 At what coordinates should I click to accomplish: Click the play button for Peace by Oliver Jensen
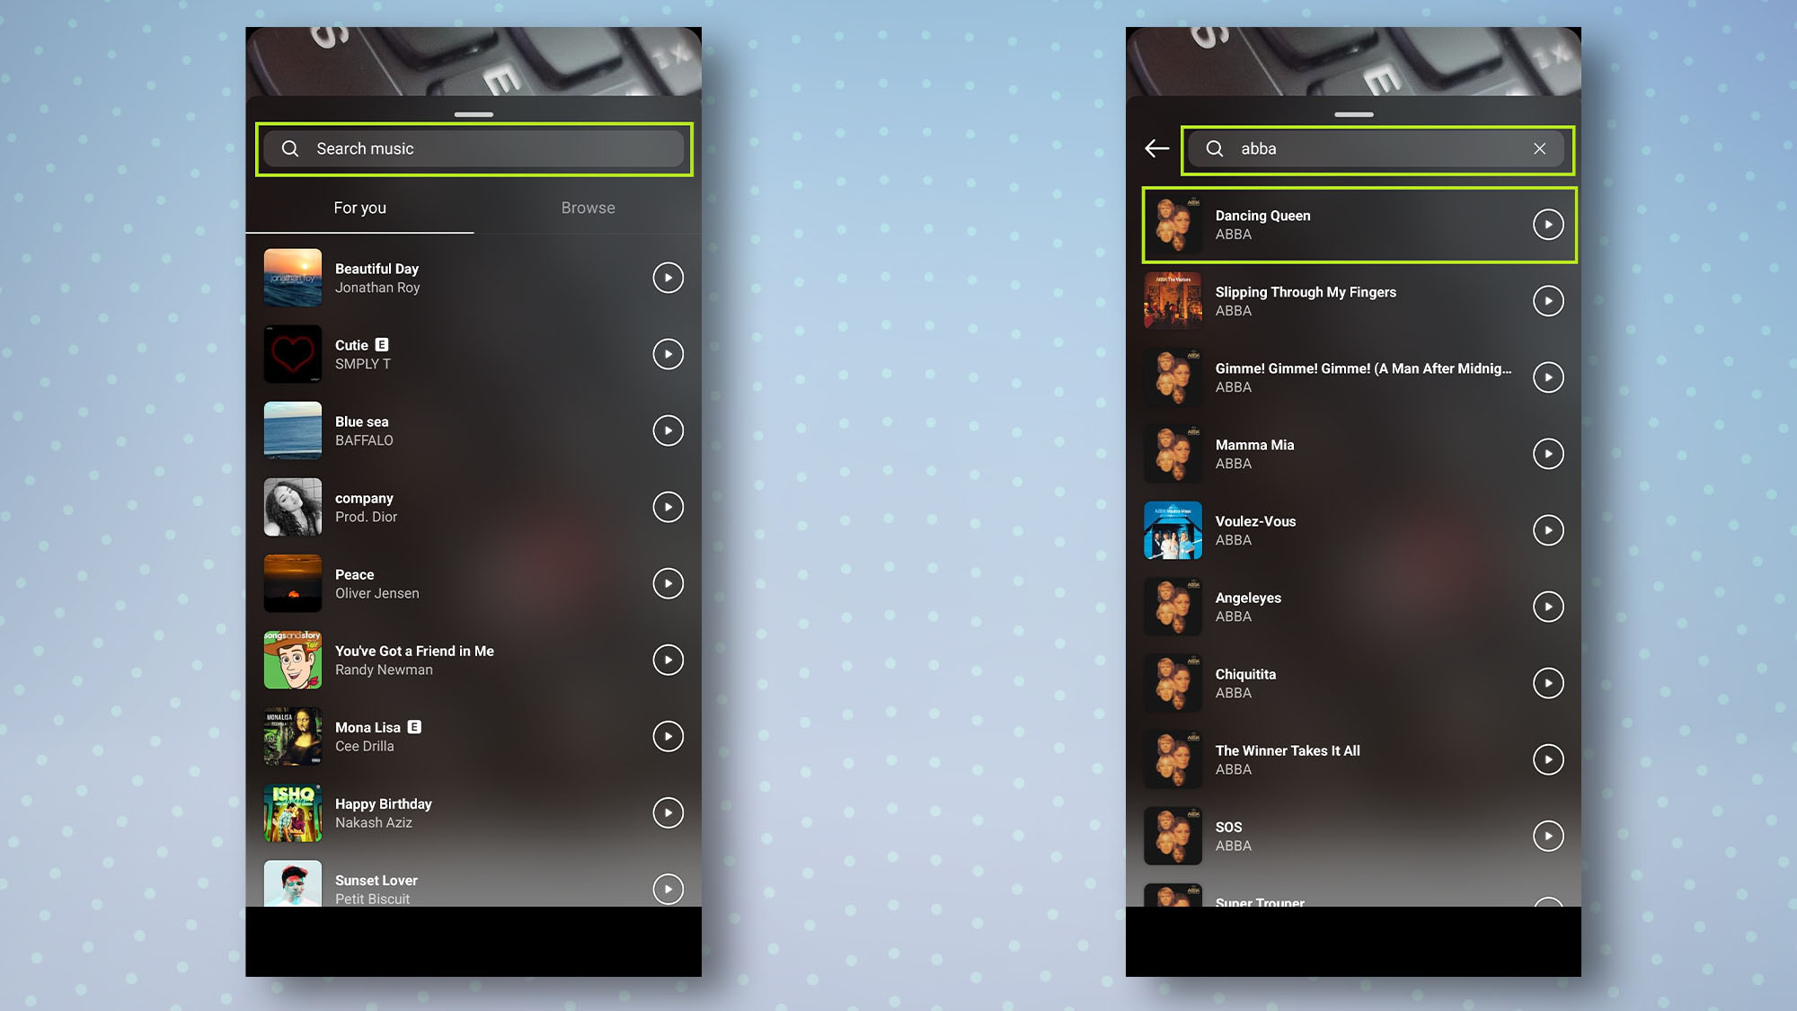(x=667, y=582)
